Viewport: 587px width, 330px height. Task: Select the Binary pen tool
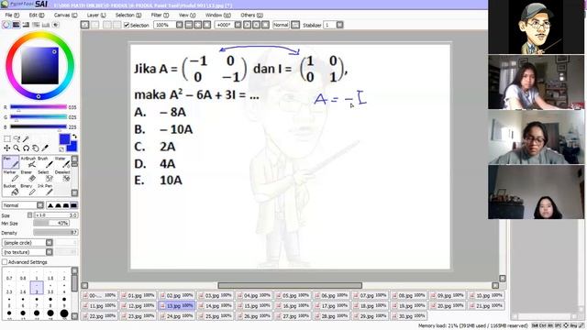click(x=28, y=190)
